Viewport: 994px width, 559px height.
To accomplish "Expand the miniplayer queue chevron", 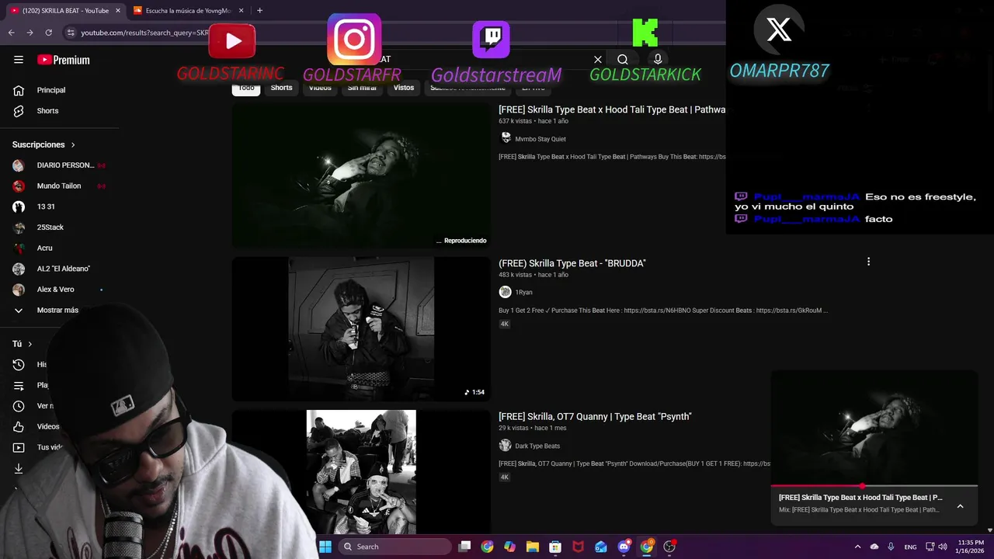I will [x=960, y=506].
